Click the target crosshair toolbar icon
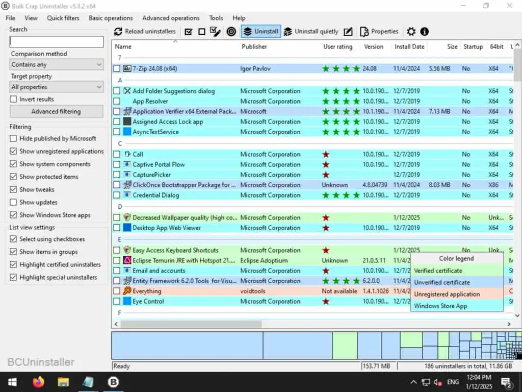The image size is (522, 392). [231, 32]
